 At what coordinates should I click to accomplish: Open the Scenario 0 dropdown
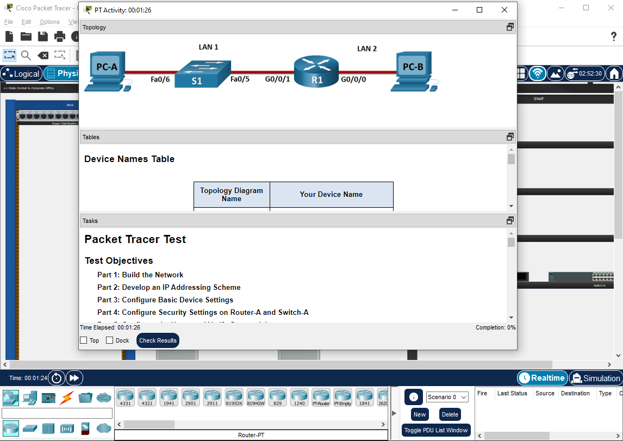click(x=447, y=397)
